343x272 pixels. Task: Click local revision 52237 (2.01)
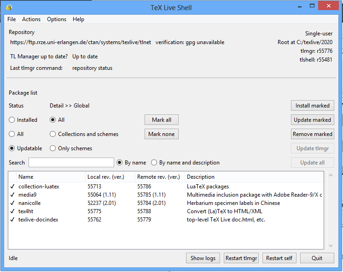(102, 203)
